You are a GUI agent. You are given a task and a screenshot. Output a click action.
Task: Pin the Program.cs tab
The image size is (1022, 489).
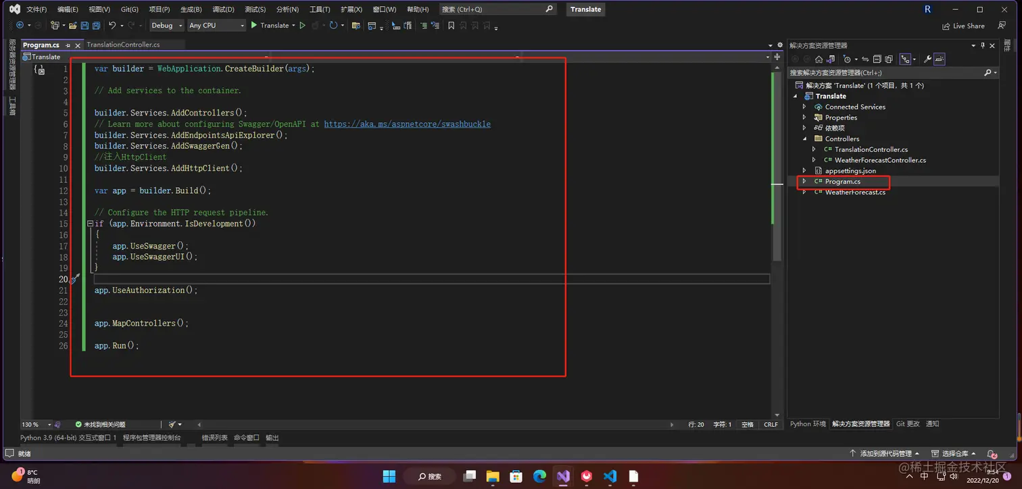[68, 45]
